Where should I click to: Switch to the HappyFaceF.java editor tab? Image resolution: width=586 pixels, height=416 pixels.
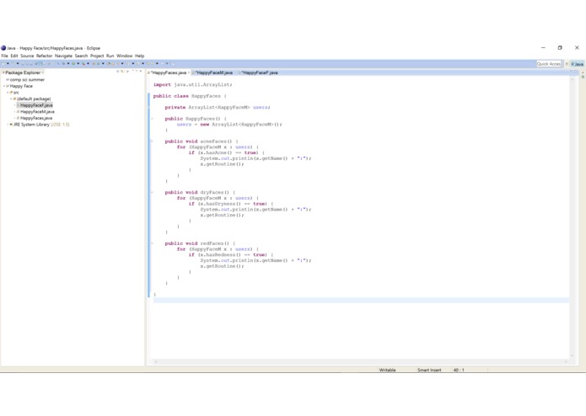click(x=259, y=72)
